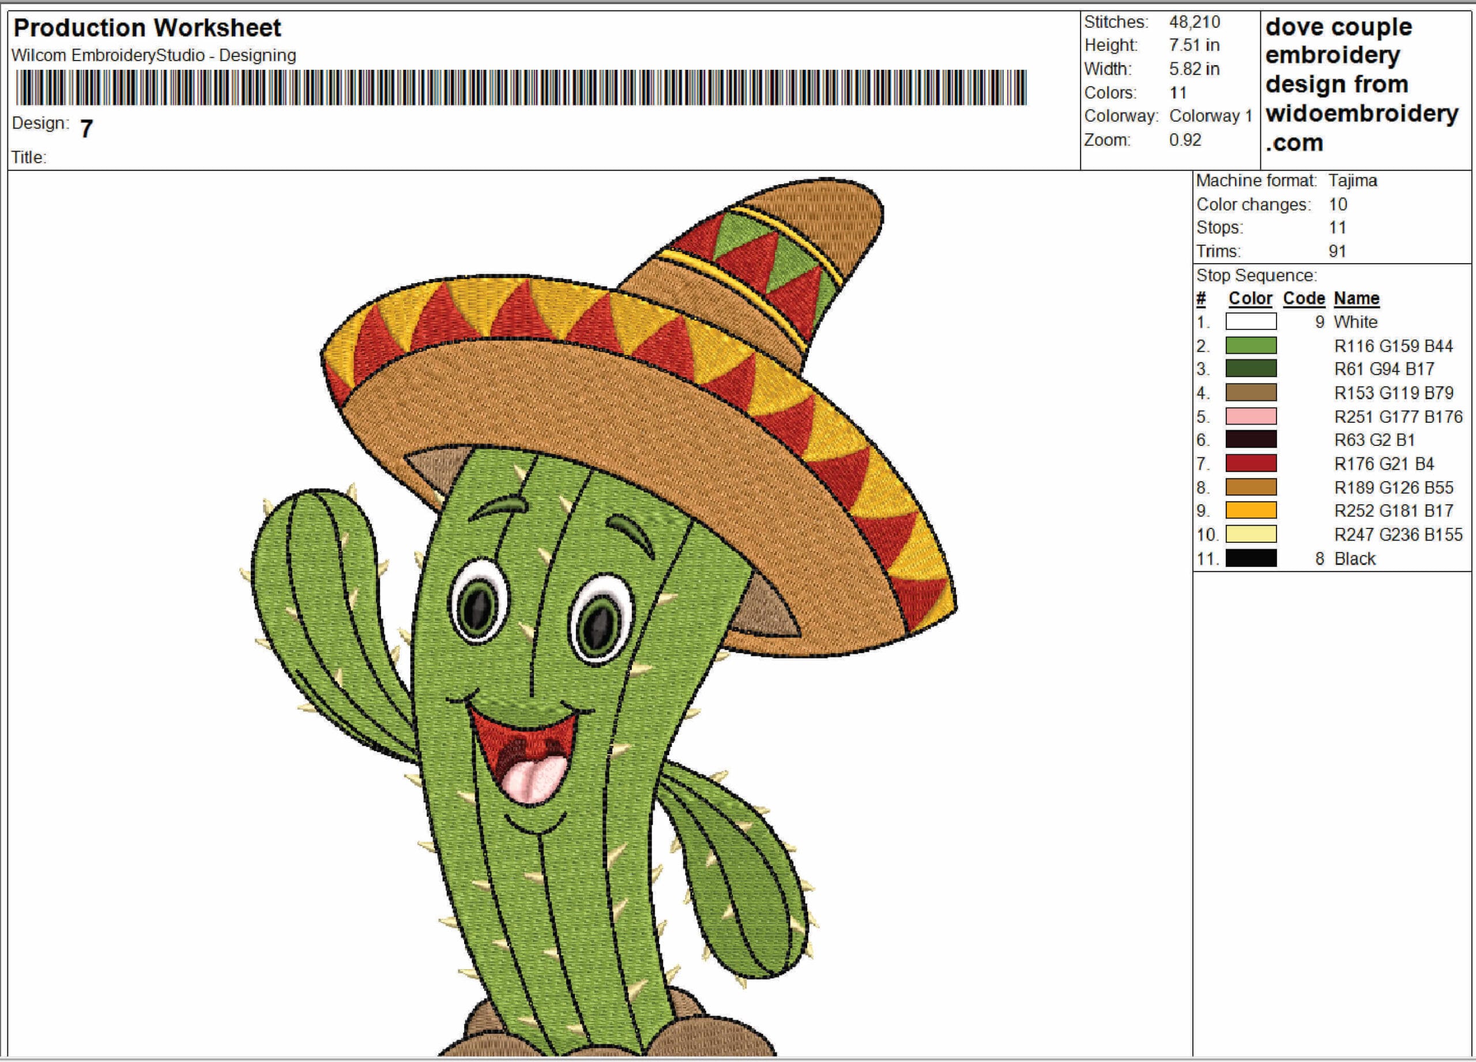This screenshot has width=1476, height=1062.
Task: Click the green swatch R116 G159 B44
Action: pyautogui.click(x=1251, y=345)
